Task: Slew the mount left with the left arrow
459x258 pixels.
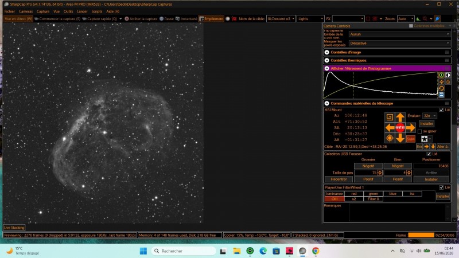Action: tap(390, 128)
